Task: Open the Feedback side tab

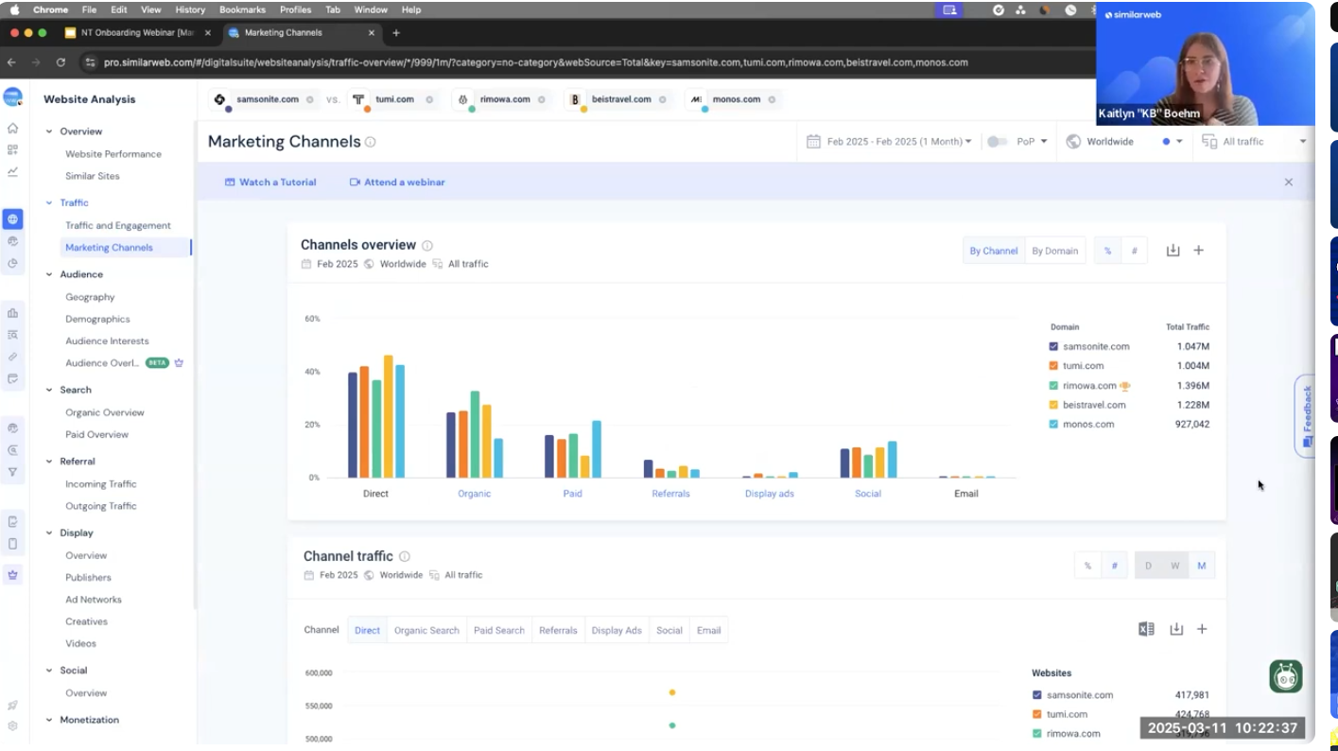Action: click(1306, 416)
